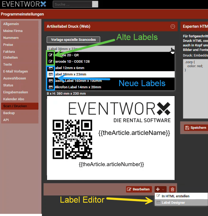
Task: Click label icon beside Mikrofon Label 14mm x 20mm
Action: [x=50, y=87]
